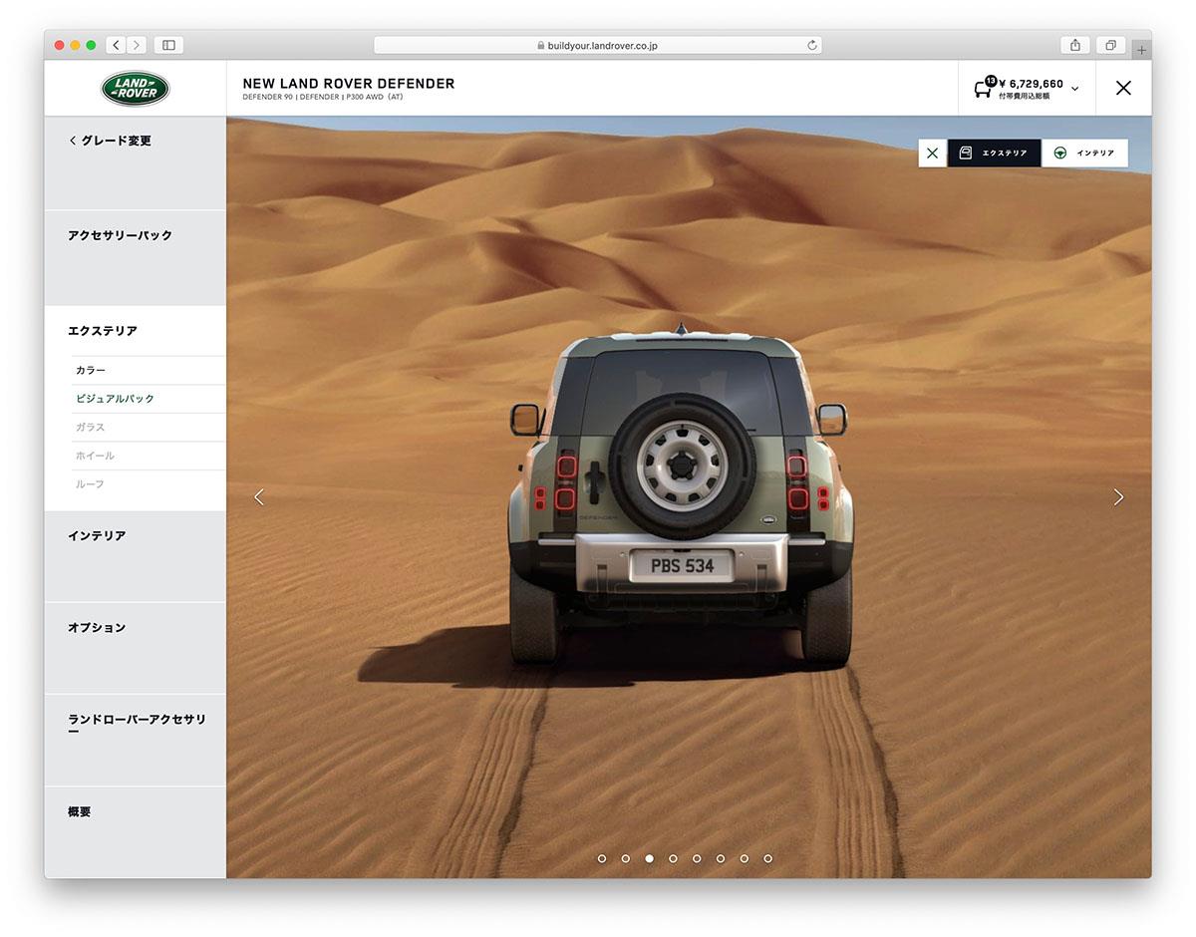
Task: Reload the page from the address bar
Action: (x=812, y=45)
